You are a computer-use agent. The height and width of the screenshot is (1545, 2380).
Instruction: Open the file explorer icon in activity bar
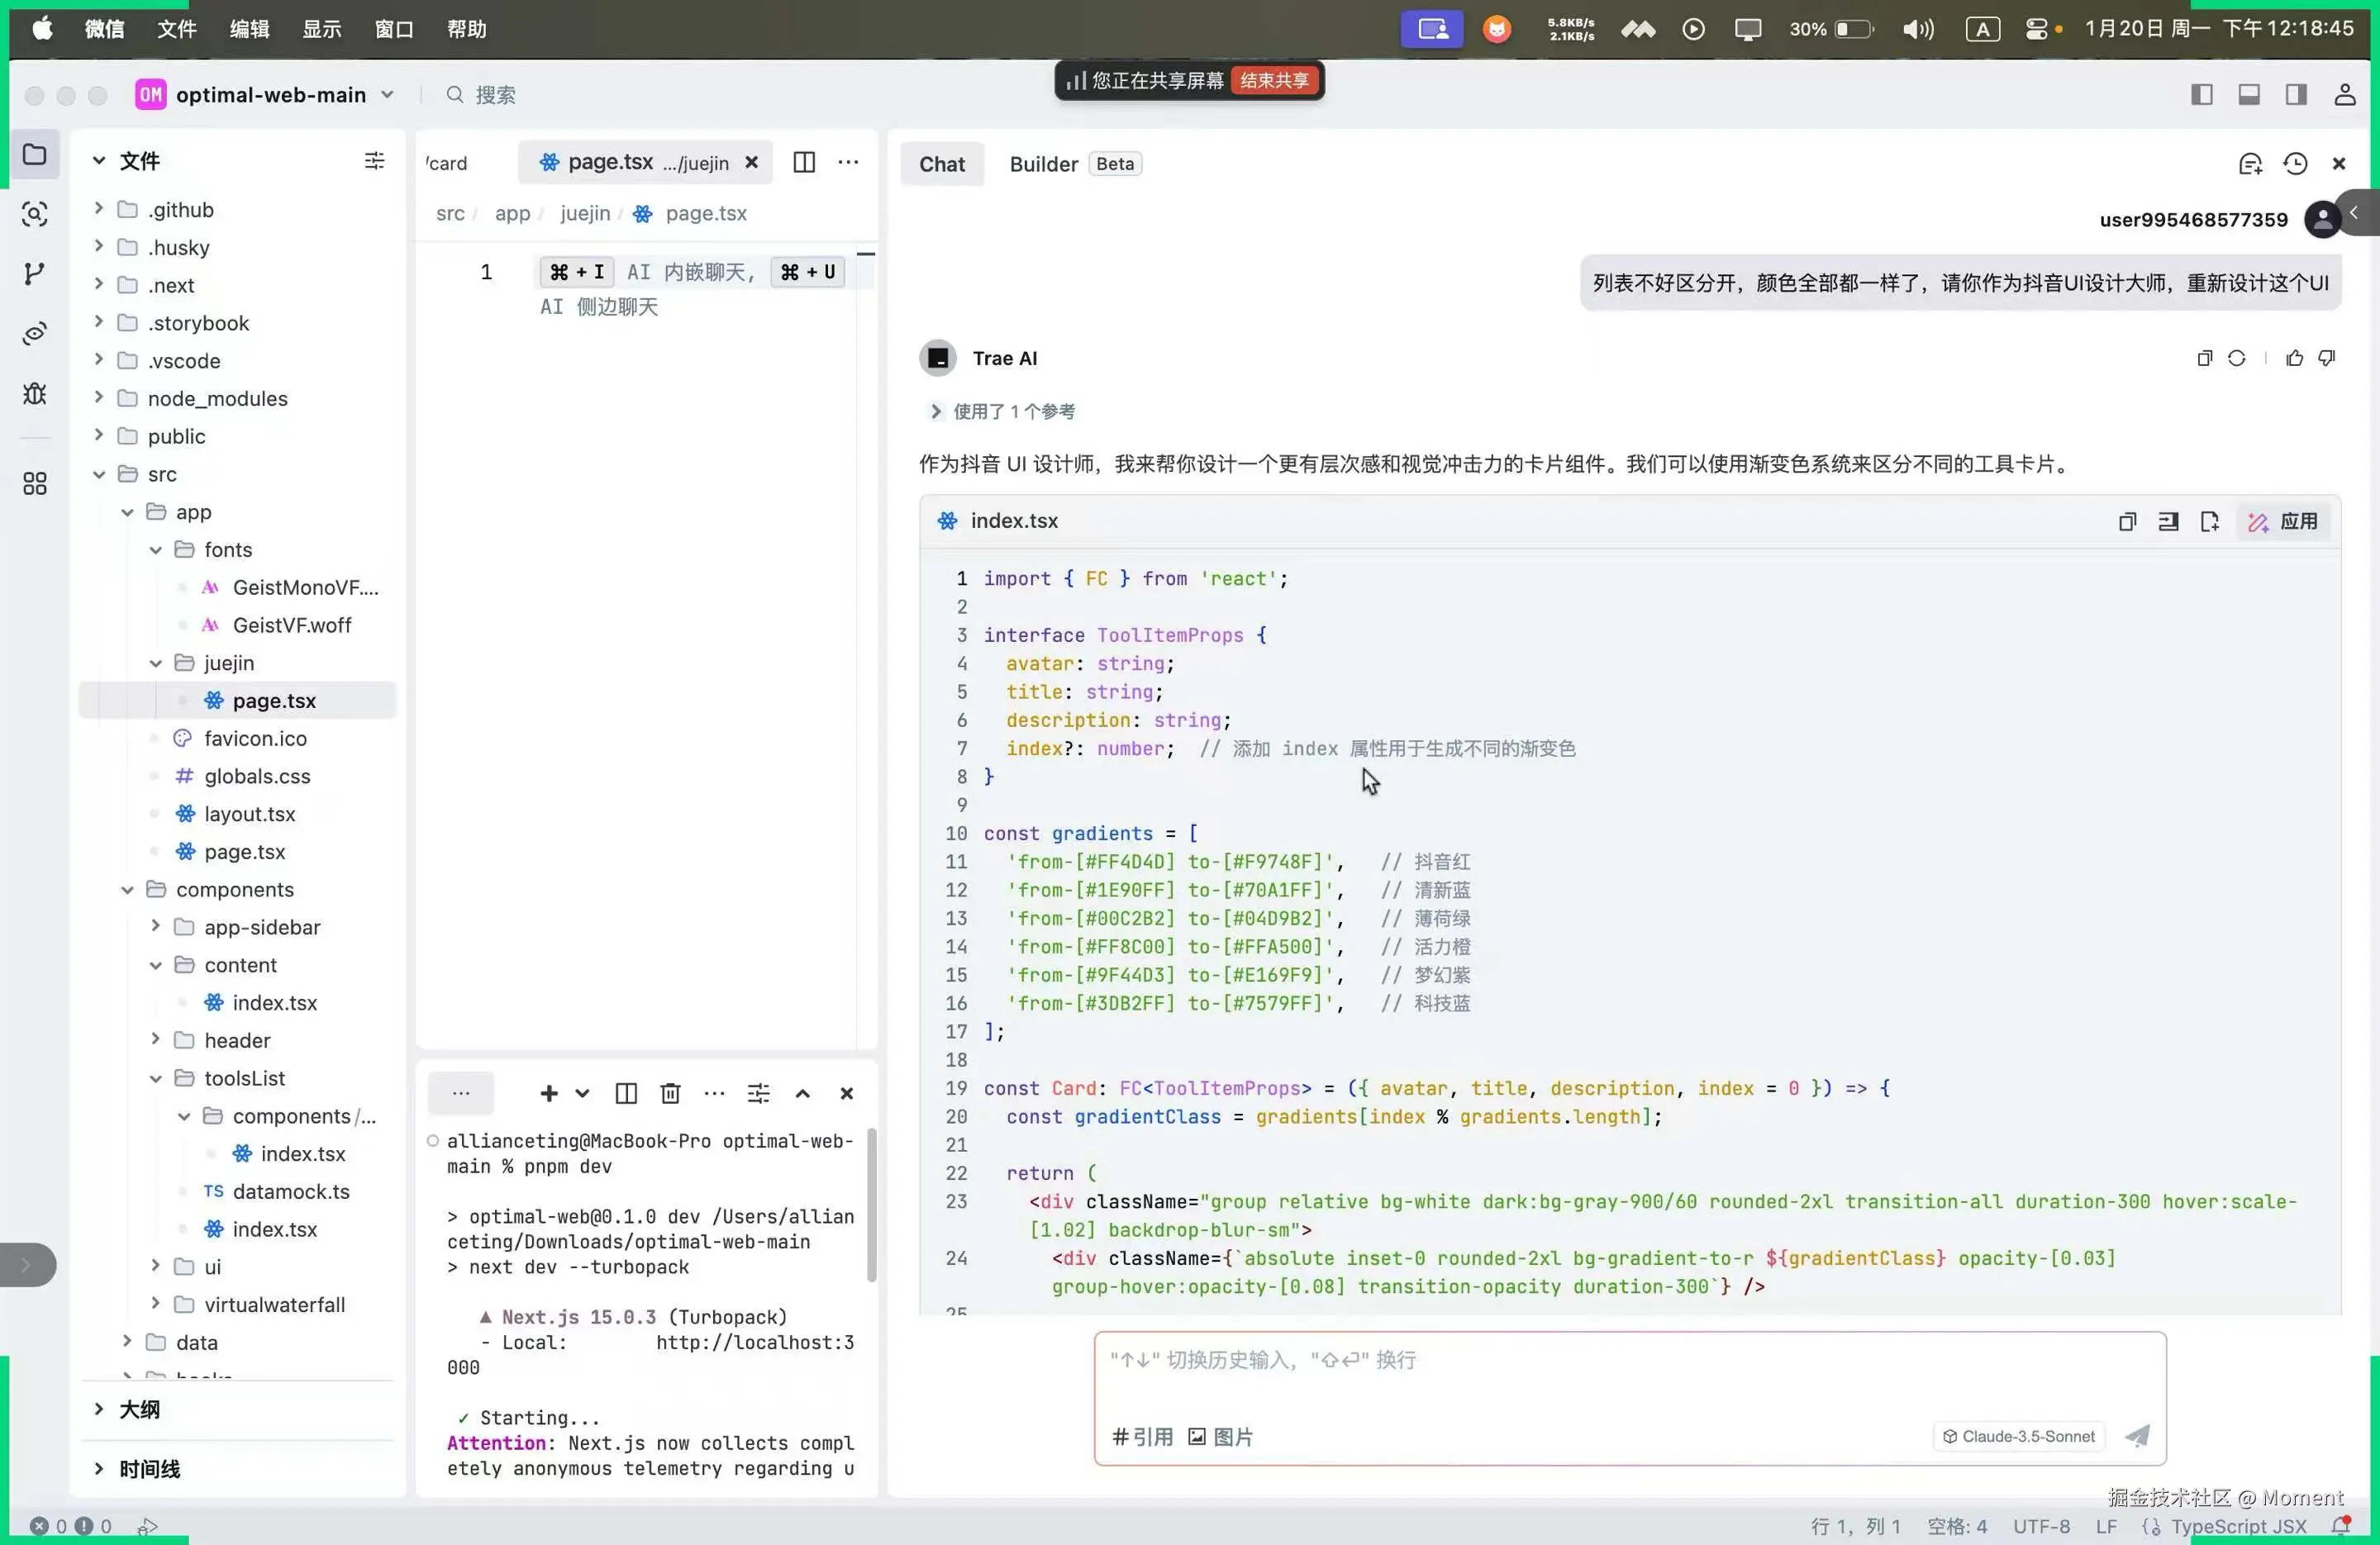[x=35, y=154]
